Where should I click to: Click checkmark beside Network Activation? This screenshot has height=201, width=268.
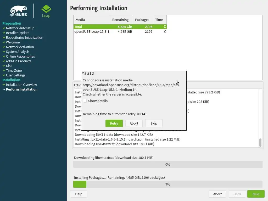[4, 47]
